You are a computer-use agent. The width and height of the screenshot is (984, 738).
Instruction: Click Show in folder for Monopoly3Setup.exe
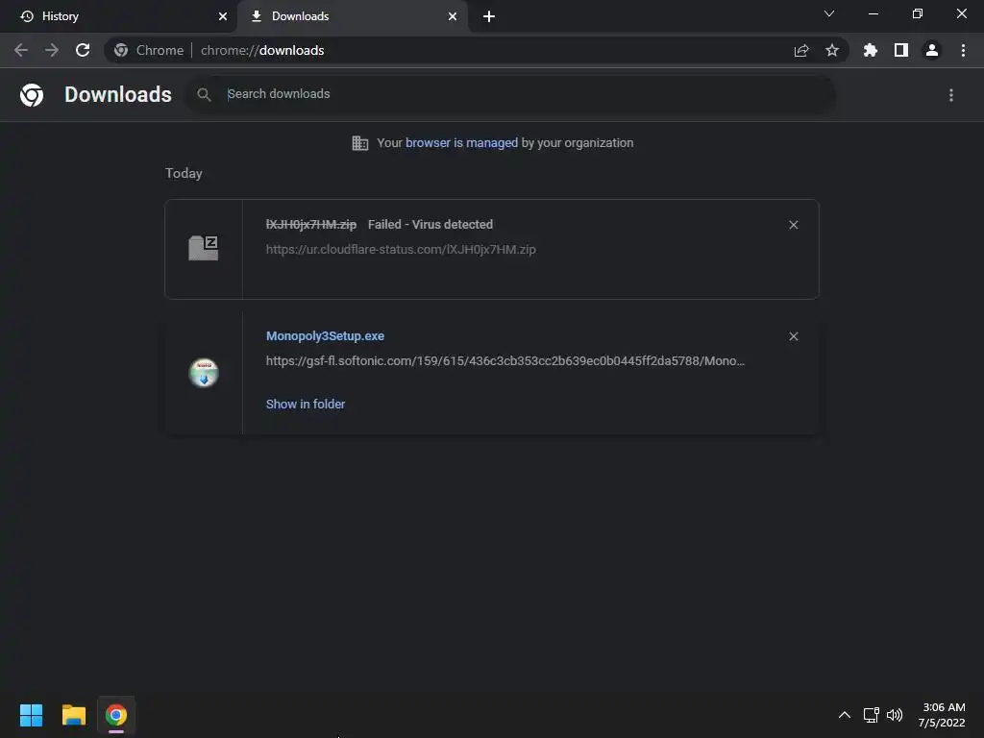point(306,405)
